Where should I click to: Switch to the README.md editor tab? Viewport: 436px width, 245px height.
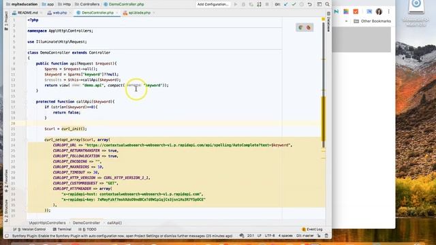point(27,13)
